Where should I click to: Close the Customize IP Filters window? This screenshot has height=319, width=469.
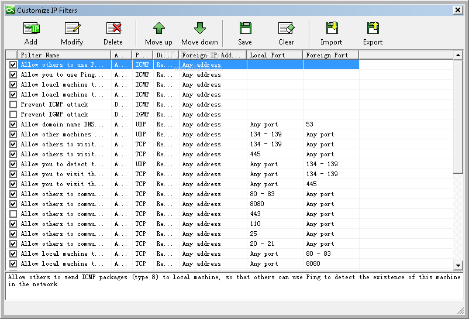[x=458, y=10]
